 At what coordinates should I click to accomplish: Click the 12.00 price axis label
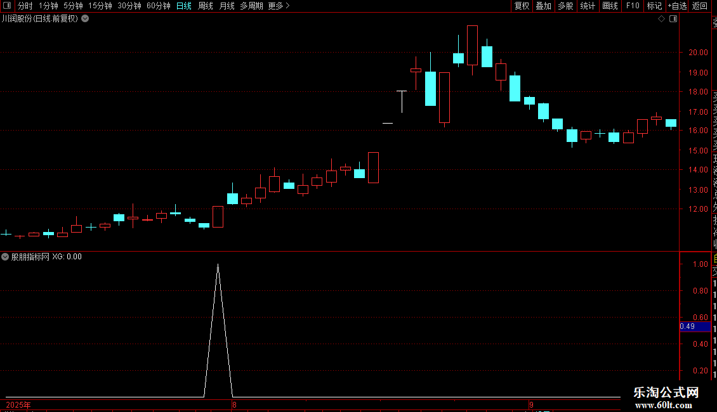coord(698,209)
